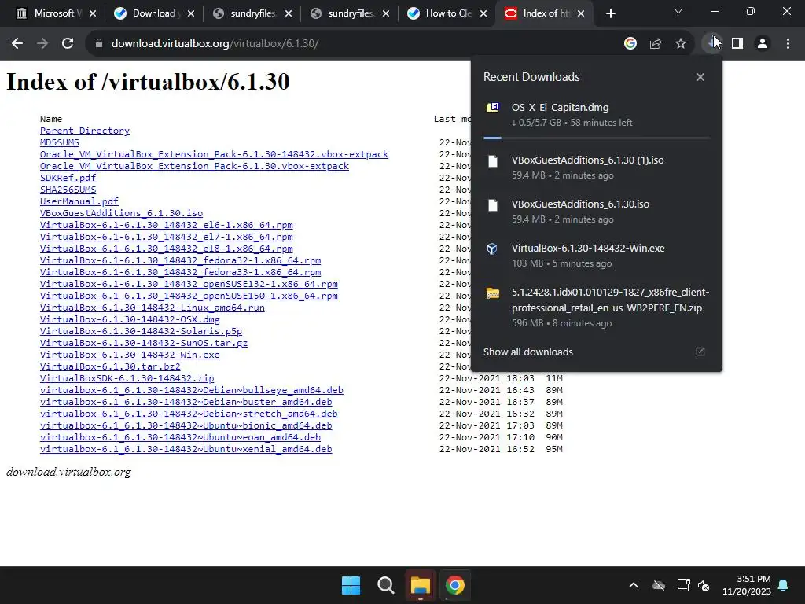Open the muted volume tray icon
The width and height of the screenshot is (805, 604).
tap(704, 585)
